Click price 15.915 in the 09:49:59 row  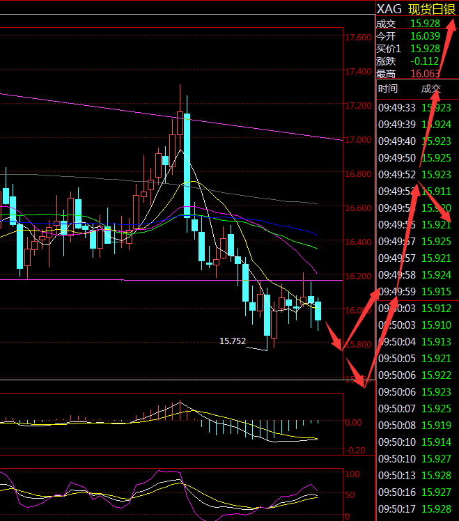pyautogui.click(x=437, y=292)
